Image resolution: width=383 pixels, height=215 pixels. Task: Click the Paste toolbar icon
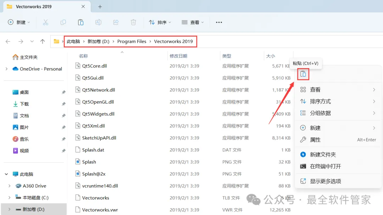coord(81,22)
